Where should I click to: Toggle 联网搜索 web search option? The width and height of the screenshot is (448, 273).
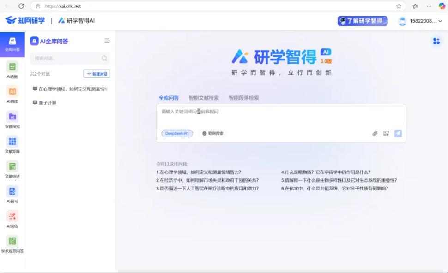point(212,134)
